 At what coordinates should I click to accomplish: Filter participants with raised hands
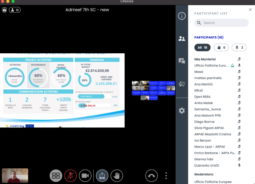click(221, 47)
